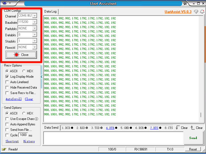Toggle Log Display Mode checkbox

tap(7, 77)
